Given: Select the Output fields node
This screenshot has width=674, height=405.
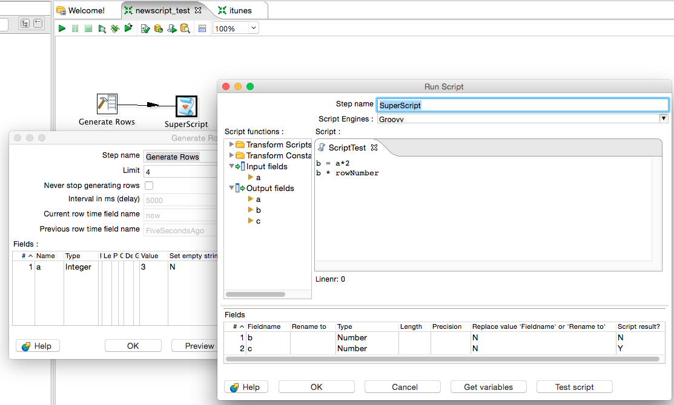Looking at the screenshot, I should [265, 189].
